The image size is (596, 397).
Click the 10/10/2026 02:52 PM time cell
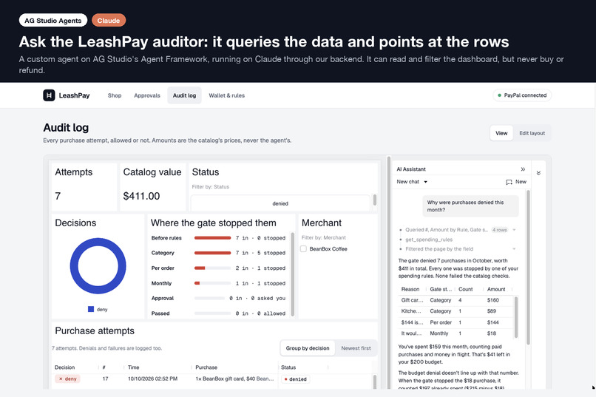tap(152, 379)
